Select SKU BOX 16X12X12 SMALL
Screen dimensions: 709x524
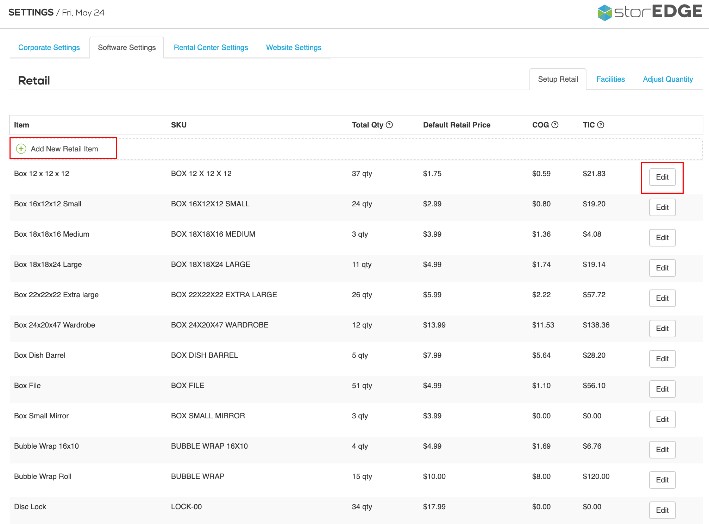click(210, 204)
